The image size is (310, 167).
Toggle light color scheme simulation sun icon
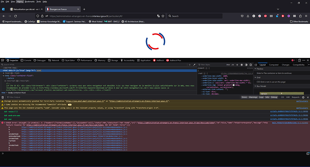pyautogui.click(x=242, y=65)
